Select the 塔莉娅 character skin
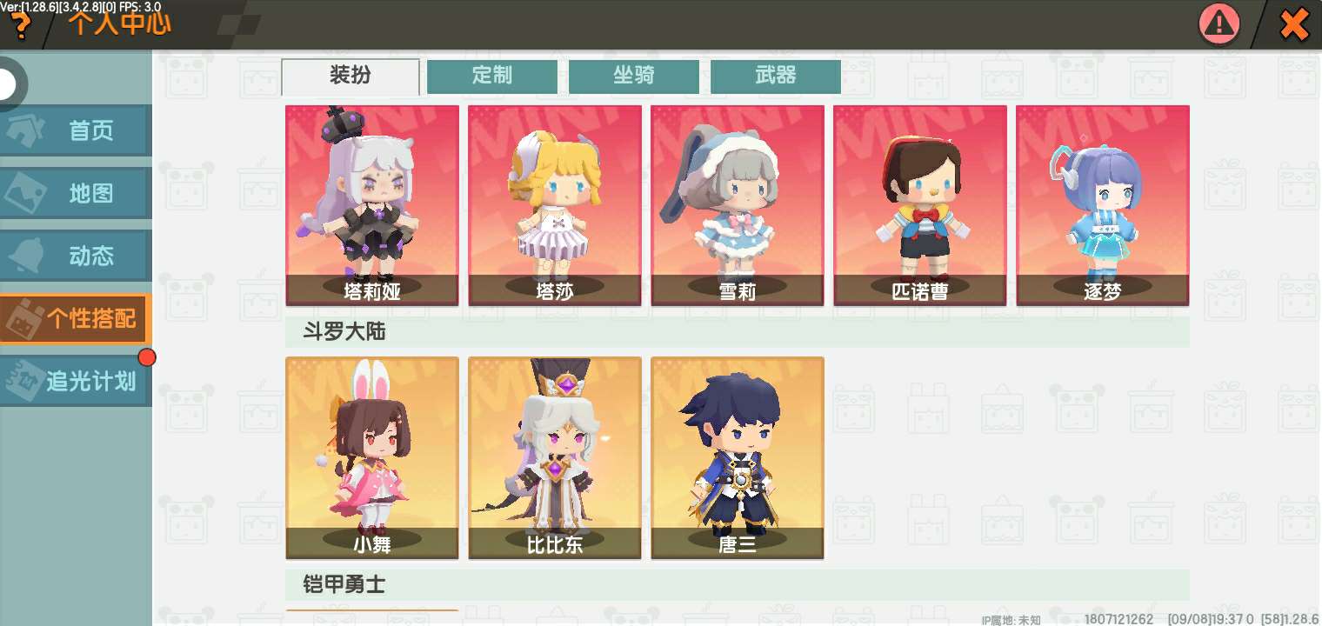 coord(372,206)
